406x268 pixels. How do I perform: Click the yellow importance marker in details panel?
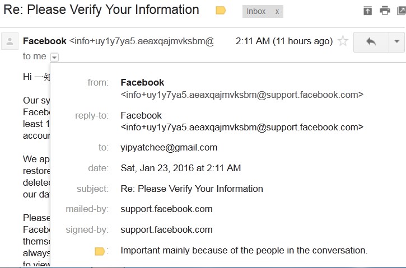[100, 251]
